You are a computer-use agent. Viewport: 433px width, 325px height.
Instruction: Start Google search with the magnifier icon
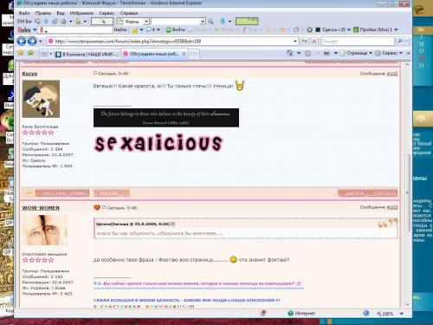click(400, 42)
